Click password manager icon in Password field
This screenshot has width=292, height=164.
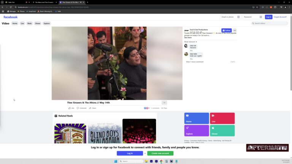261,17
